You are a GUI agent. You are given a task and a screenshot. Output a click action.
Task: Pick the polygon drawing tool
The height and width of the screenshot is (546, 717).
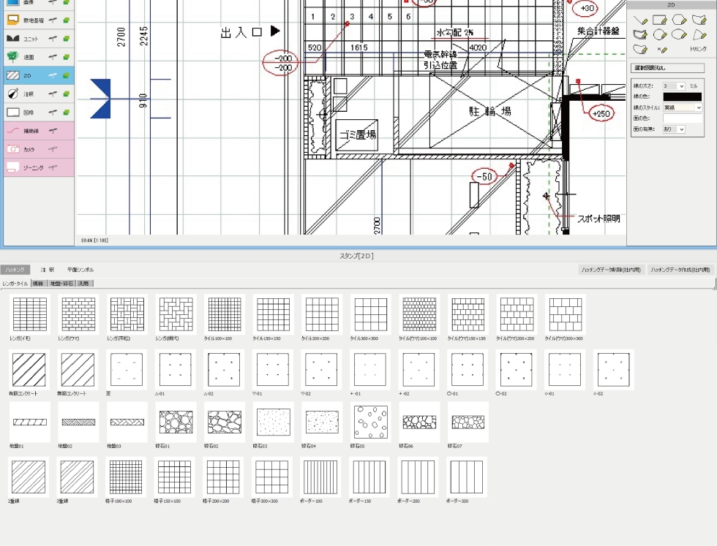[679, 20]
